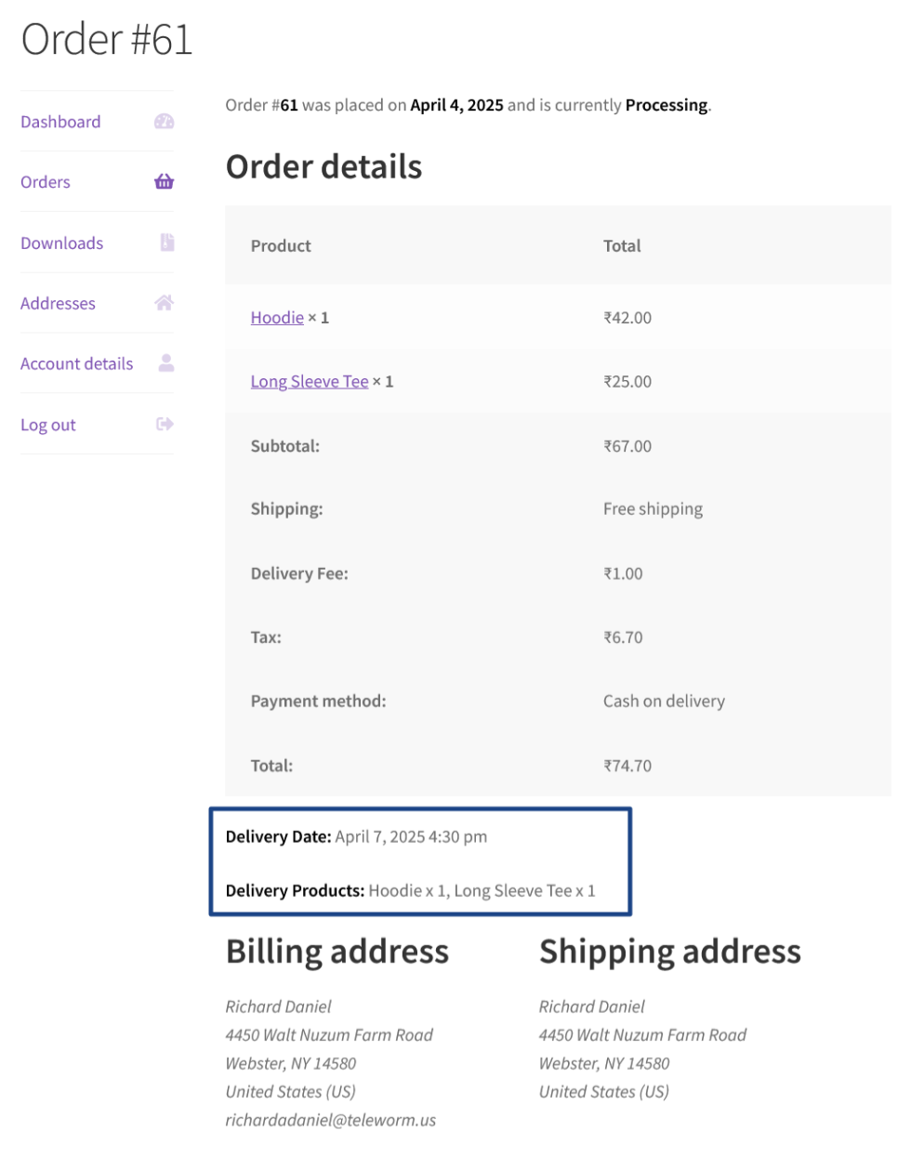This screenshot has width=911, height=1157.
Task: Open the Long Sleeve Tee link
Action: click(x=310, y=382)
